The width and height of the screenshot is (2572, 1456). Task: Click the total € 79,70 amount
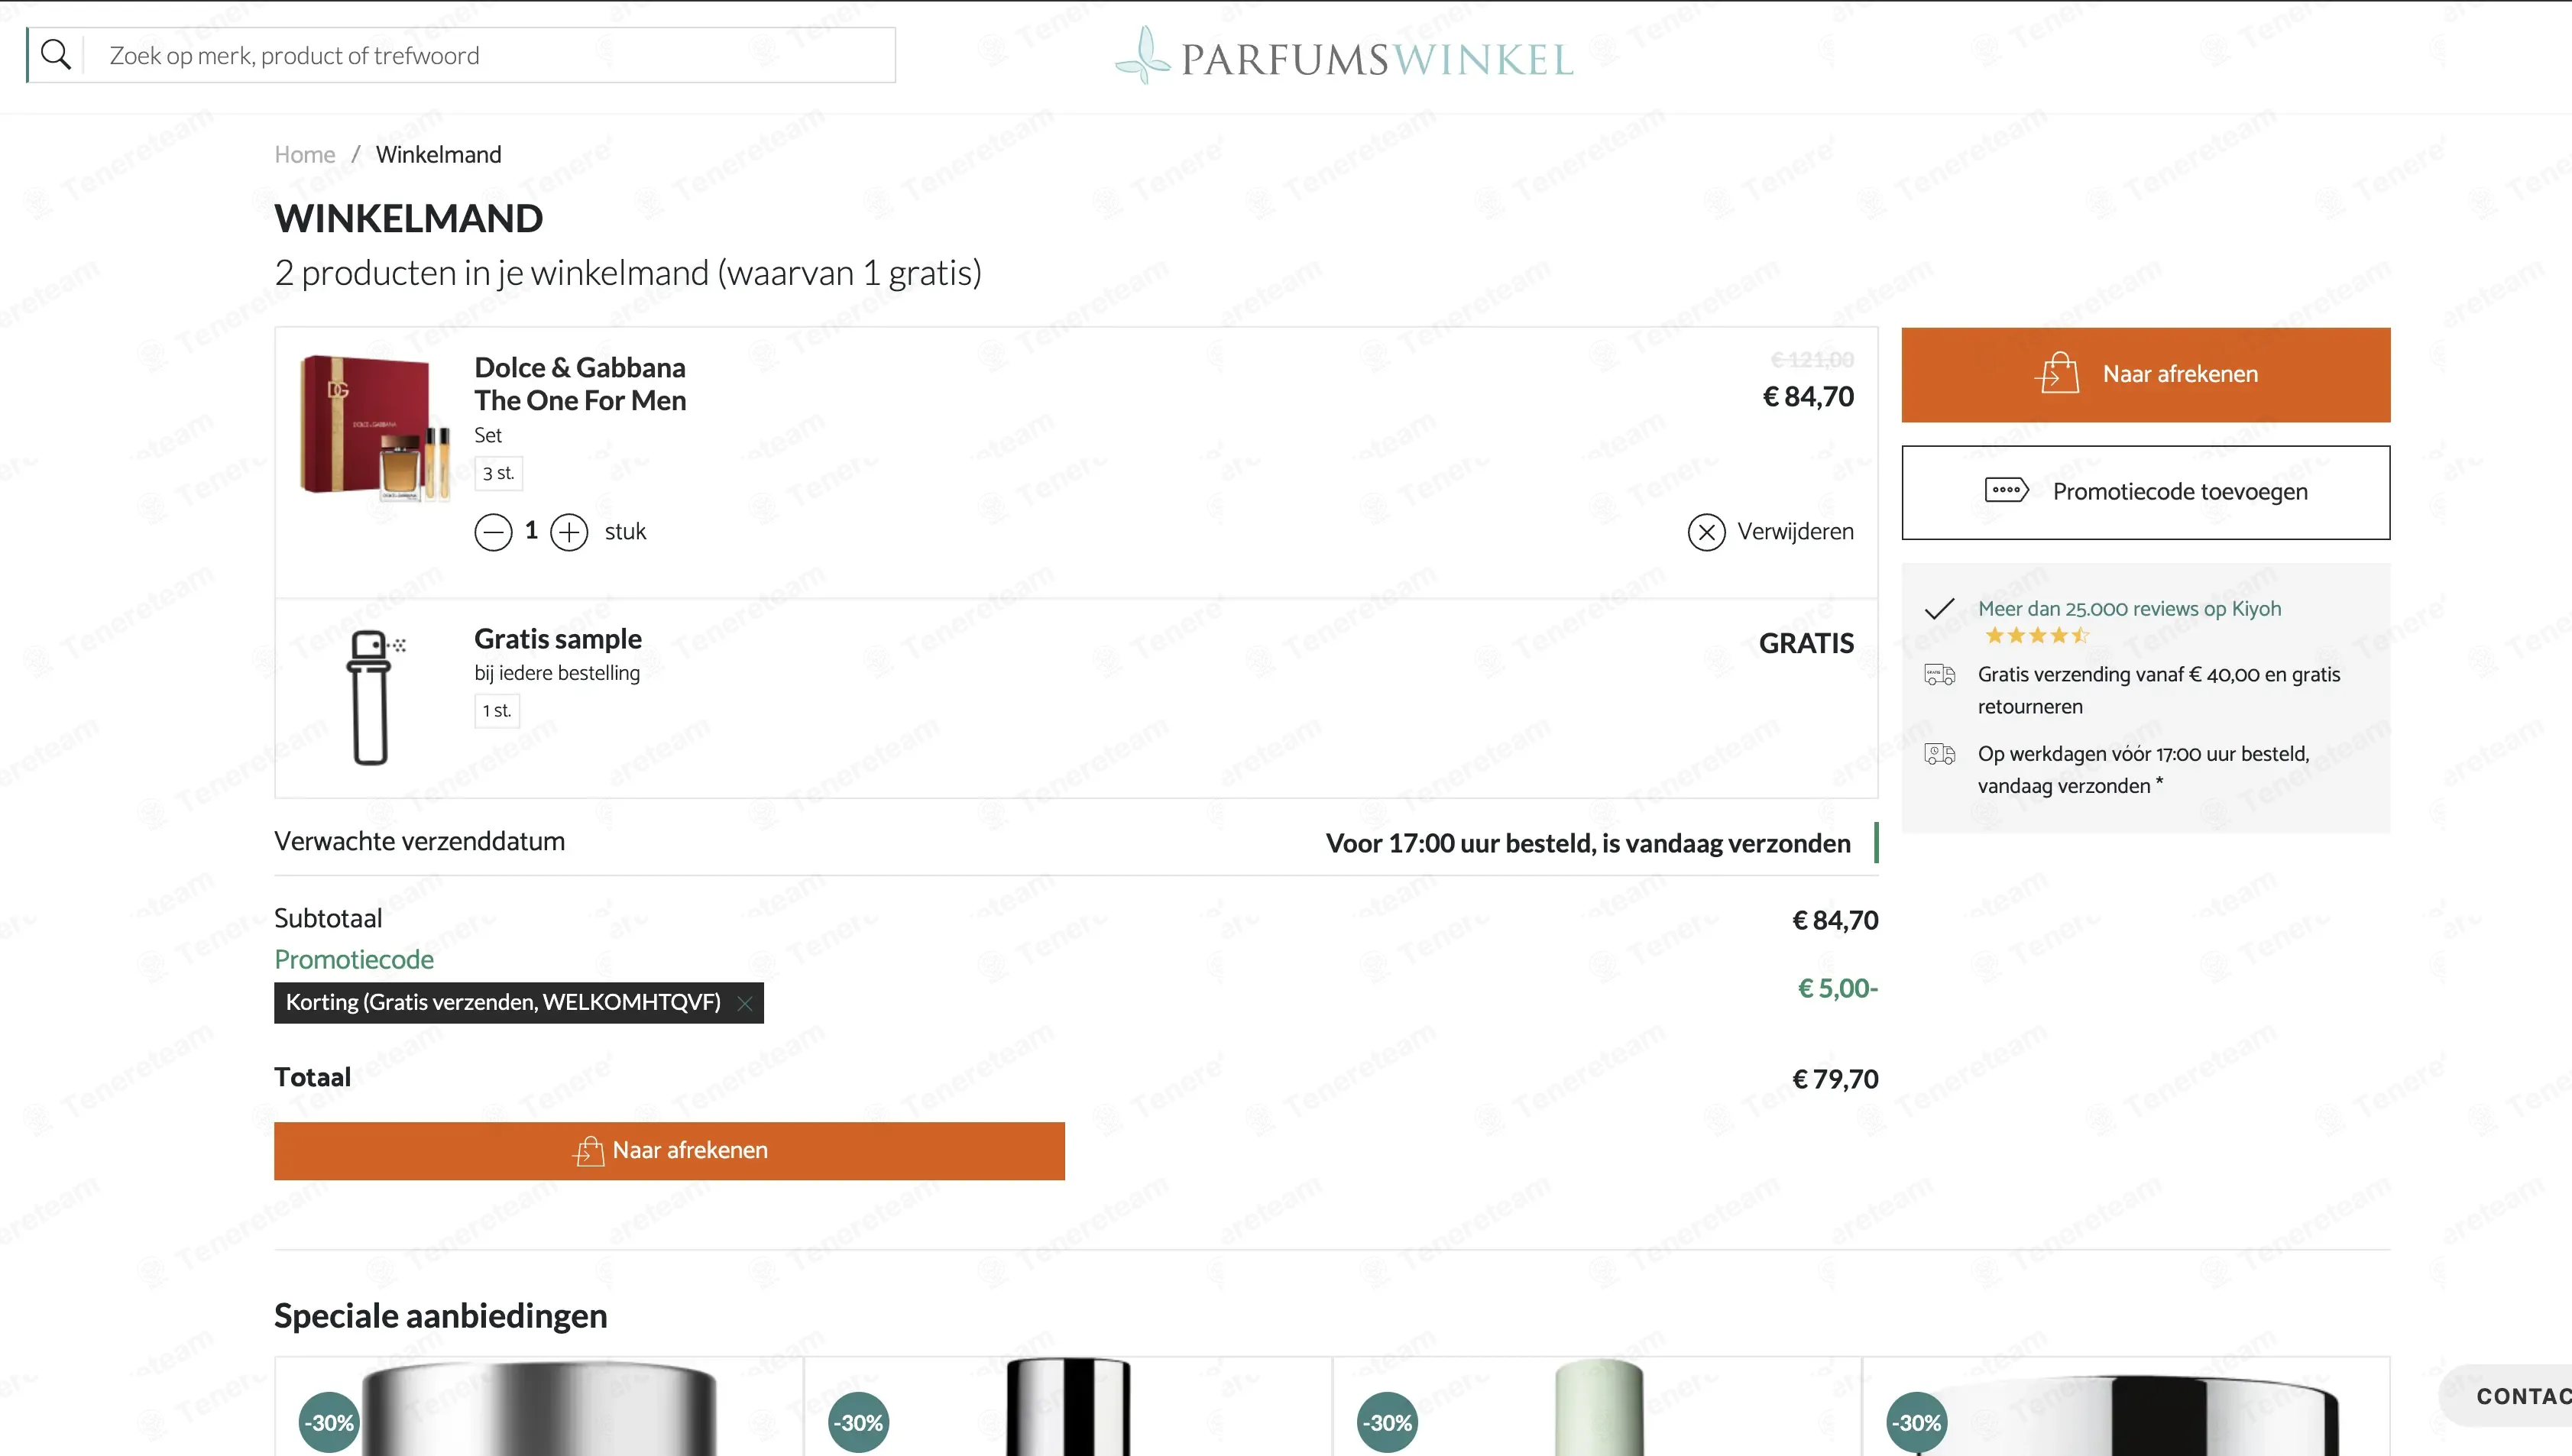[x=1835, y=1079]
